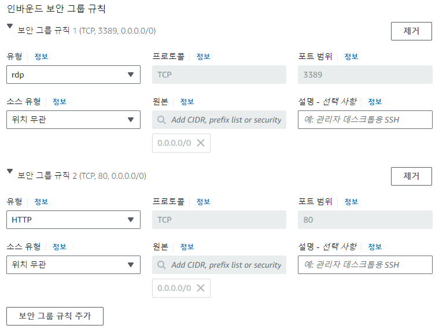
Task: Click 보안 그룹 규칙 추가 button
Action: click(x=55, y=316)
